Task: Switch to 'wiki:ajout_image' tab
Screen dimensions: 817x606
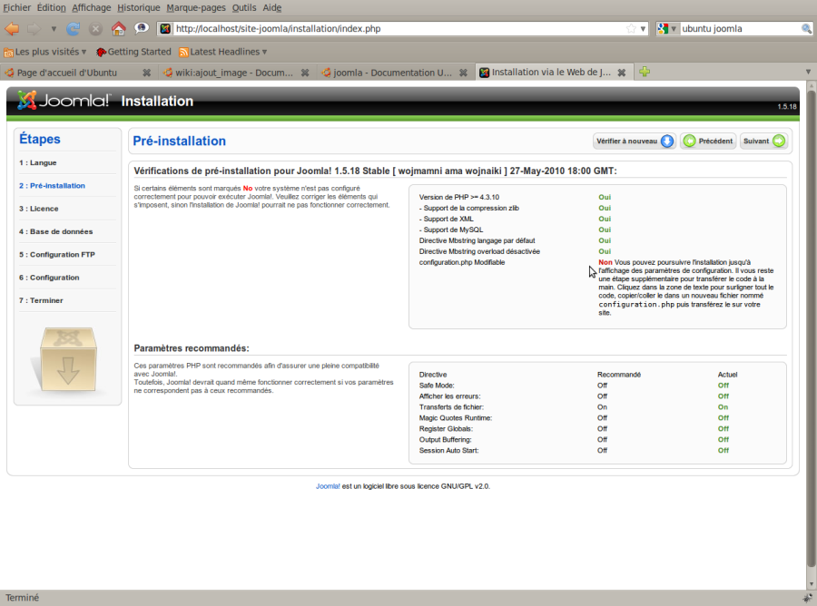Action: point(233,73)
